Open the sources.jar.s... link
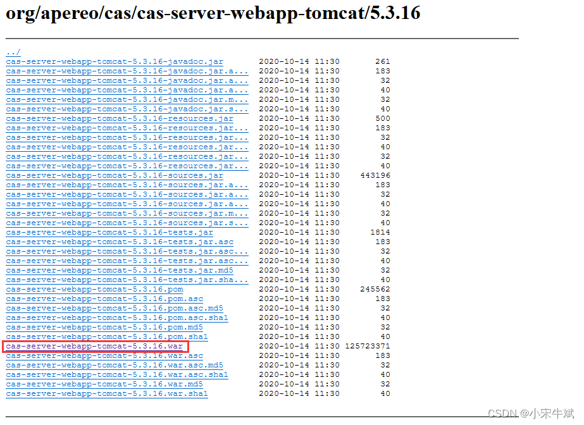The height and width of the screenshot is (425, 584). click(x=127, y=223)
